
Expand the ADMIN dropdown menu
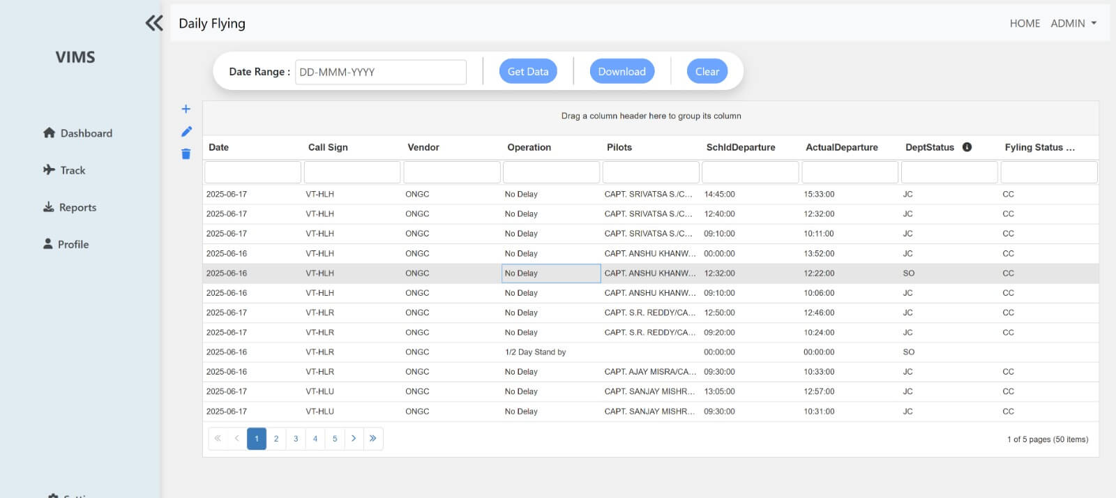tap(1073, 23)
